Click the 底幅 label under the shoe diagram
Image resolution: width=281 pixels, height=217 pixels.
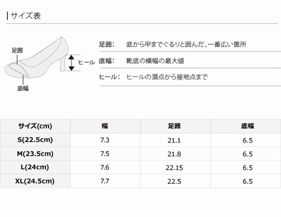click(x=23, y=88)
